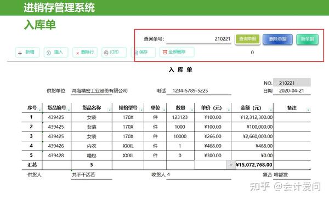Open the 货品编号 column filter dropdown
This screenshot has width=329, height=200.
[x=69, y=110]
